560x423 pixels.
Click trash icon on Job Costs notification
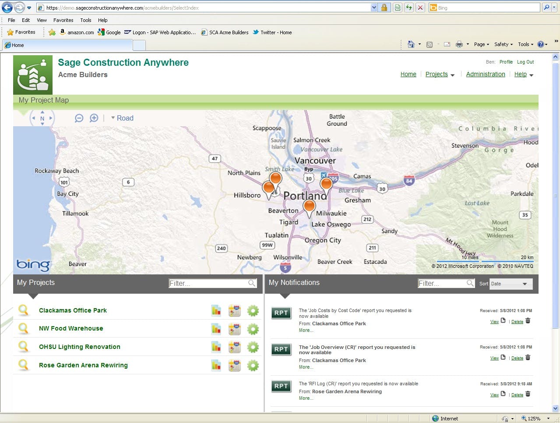pyautogui.click(x=528, y=321)
